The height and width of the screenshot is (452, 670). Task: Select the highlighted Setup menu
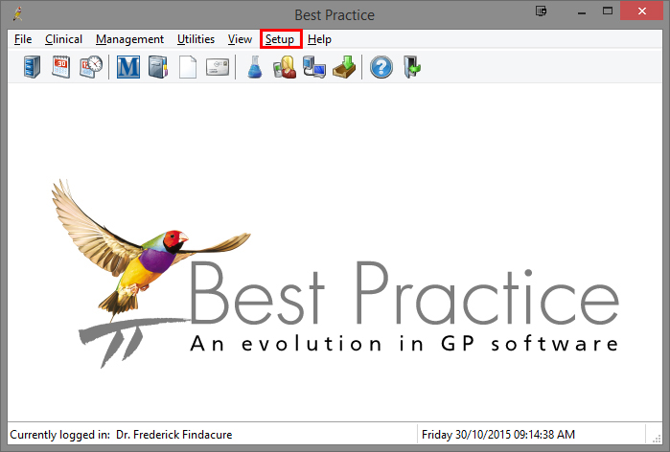[280, 39]
